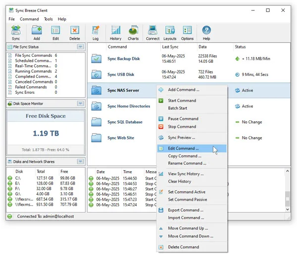Choose Copy Command in context menu

point(192,156)
